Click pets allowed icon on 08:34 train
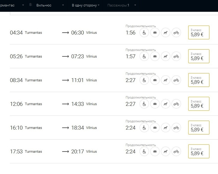 click(166, 80)
